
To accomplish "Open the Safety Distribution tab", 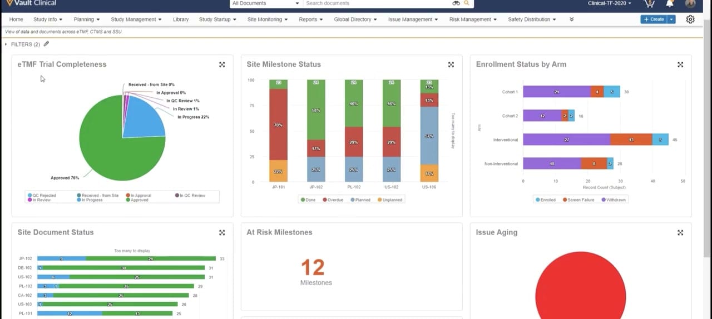I will tap(532, 19).
